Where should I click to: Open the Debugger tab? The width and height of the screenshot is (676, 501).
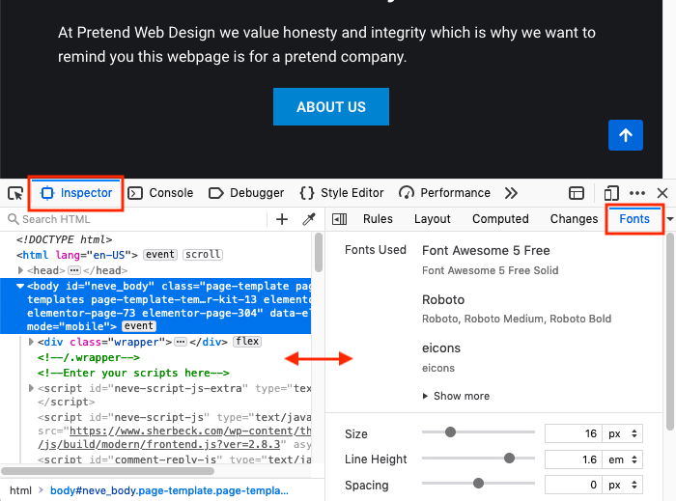246,193
